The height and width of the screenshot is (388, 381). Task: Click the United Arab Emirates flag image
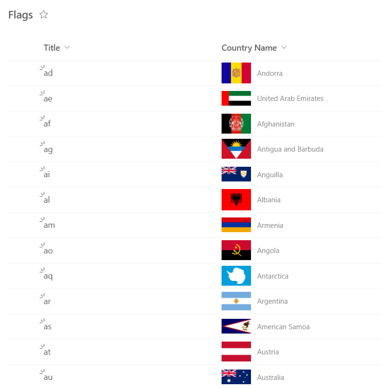(236, 98)
